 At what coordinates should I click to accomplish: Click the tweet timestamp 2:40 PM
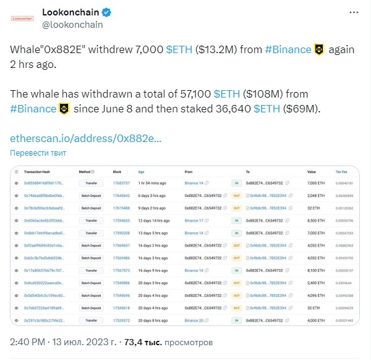[x=27, y=342]
